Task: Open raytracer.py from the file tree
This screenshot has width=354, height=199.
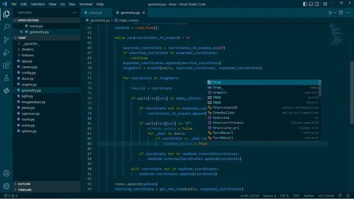Action: coord(46,113)
